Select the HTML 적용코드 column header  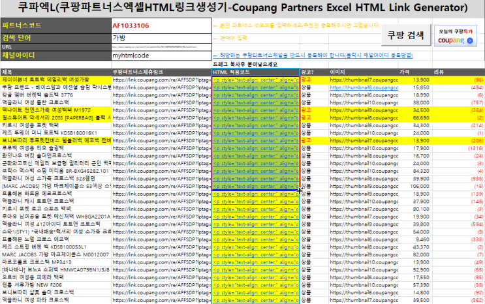[255, 72]
